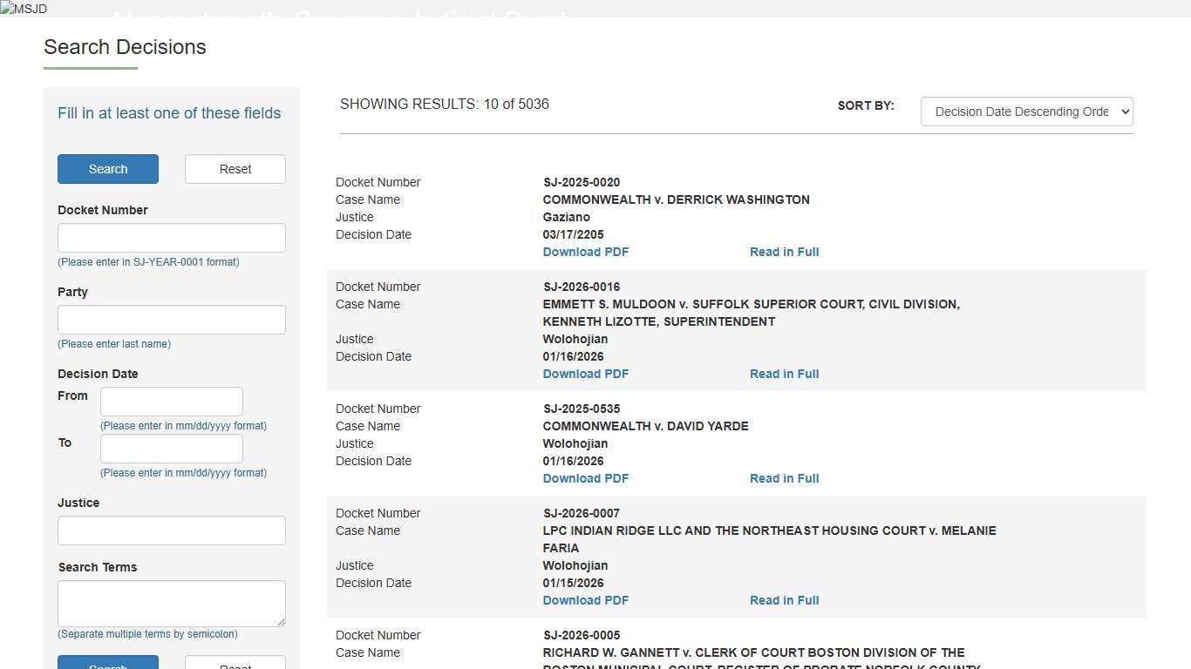Select the Decision Date From field

pos(171,402)
